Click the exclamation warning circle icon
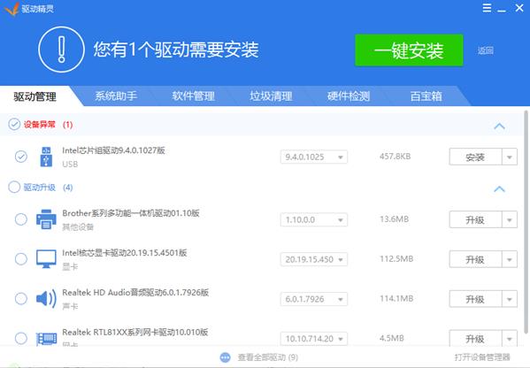The height and width of the screenshot is (368, 530). (x=61, y=50)
